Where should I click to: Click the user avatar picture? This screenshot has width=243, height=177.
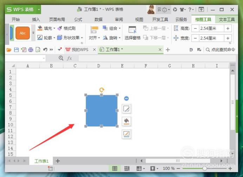(x=151, y=9)
